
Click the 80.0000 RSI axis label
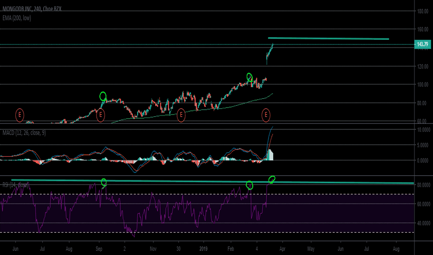423,185
